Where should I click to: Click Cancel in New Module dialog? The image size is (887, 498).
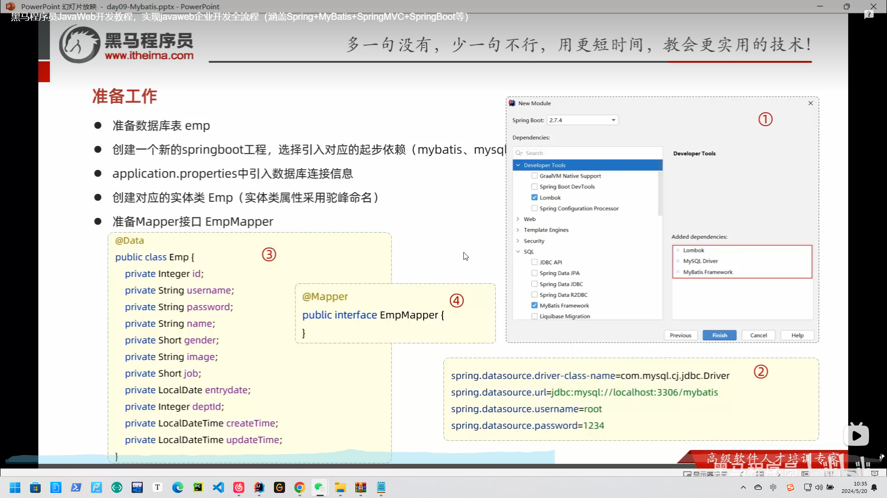758,336
